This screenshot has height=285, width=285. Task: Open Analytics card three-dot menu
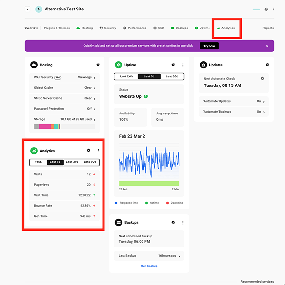[98, 151]
